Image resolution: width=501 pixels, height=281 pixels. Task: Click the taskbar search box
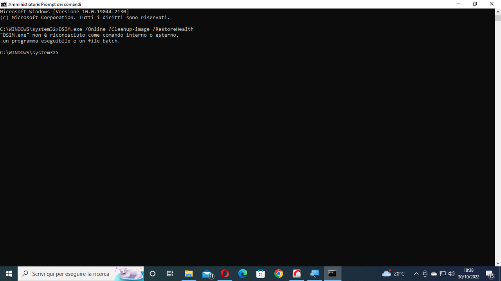[x=81, y=274]
